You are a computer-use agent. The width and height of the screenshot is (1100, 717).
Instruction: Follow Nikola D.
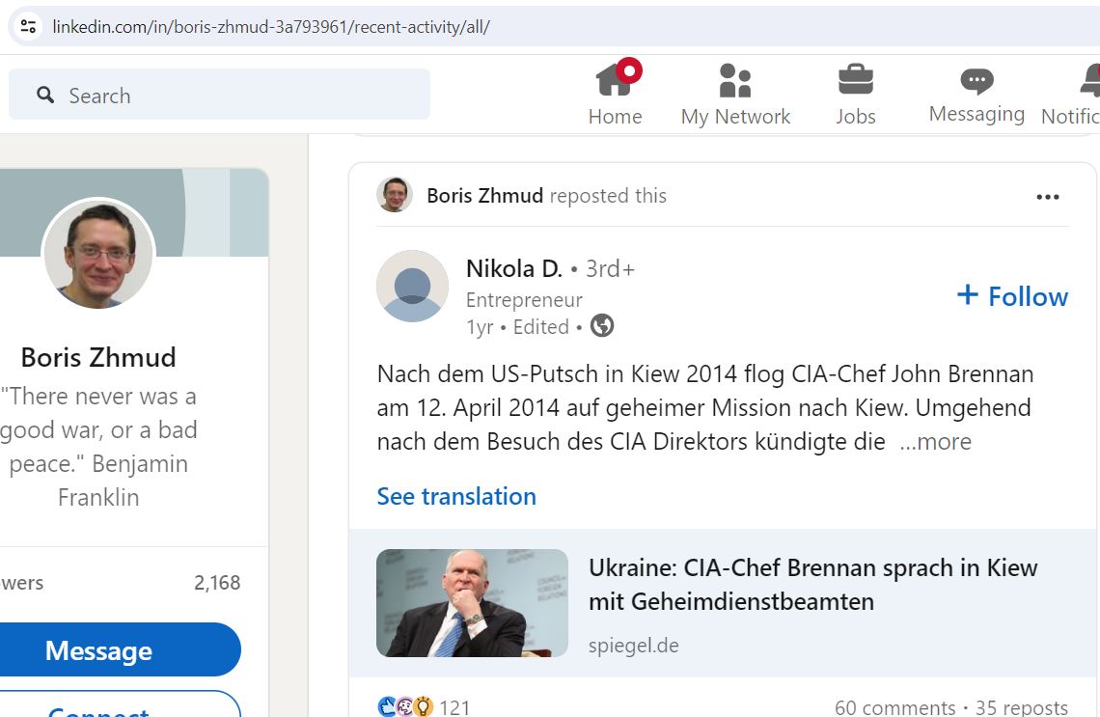pos(1012,297)
